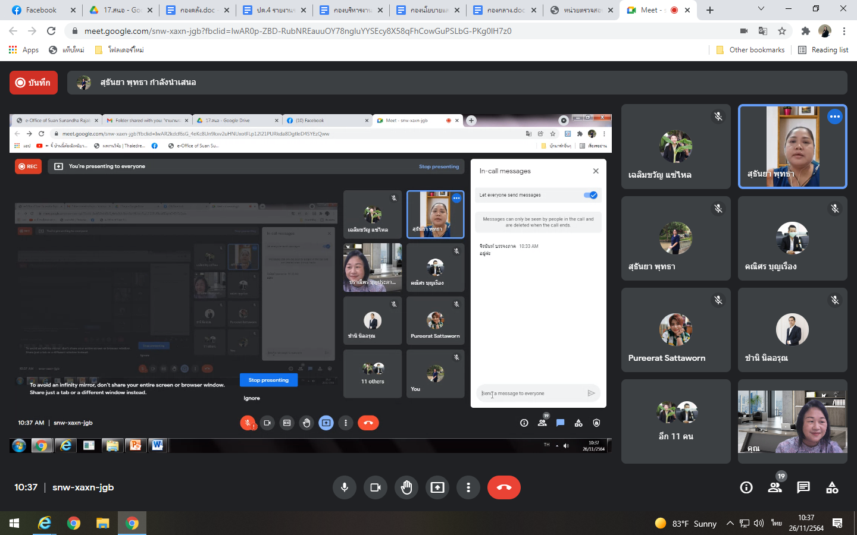The height and width of the screenshot is (535, 857).
Task: Select the Pureerat Sattaworn participant tile
Action: (x=675, y=330)
